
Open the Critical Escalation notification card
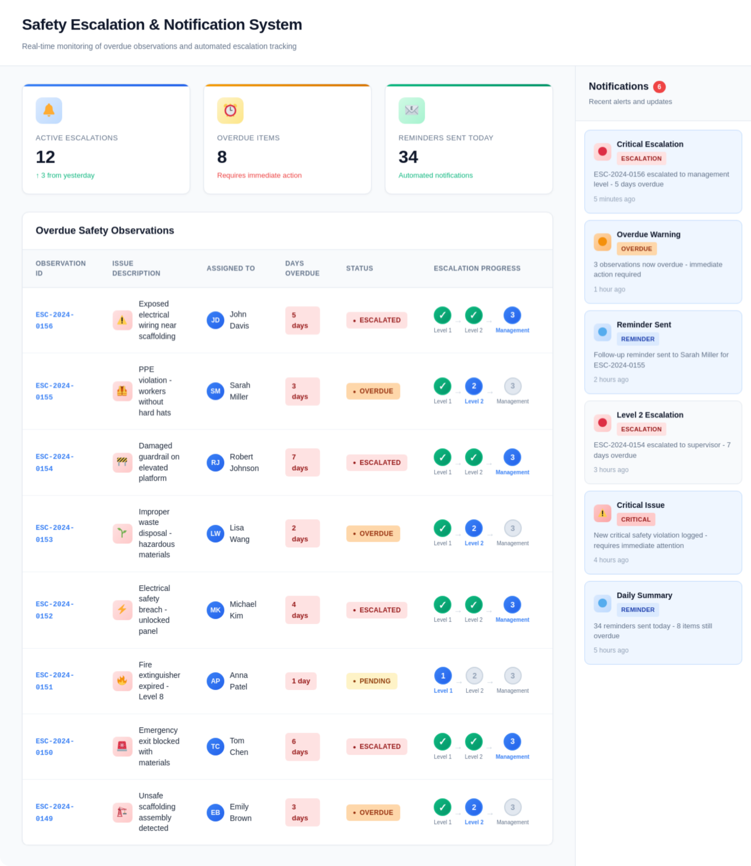tap(662, 171)
